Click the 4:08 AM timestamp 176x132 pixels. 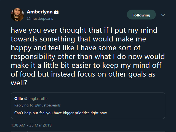pos(18,125)
